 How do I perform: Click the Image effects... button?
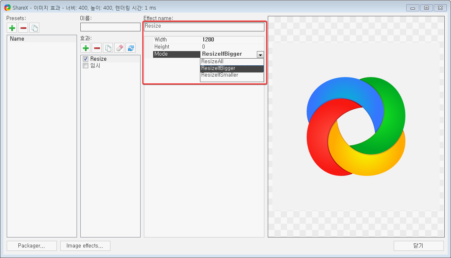[85, 246]
